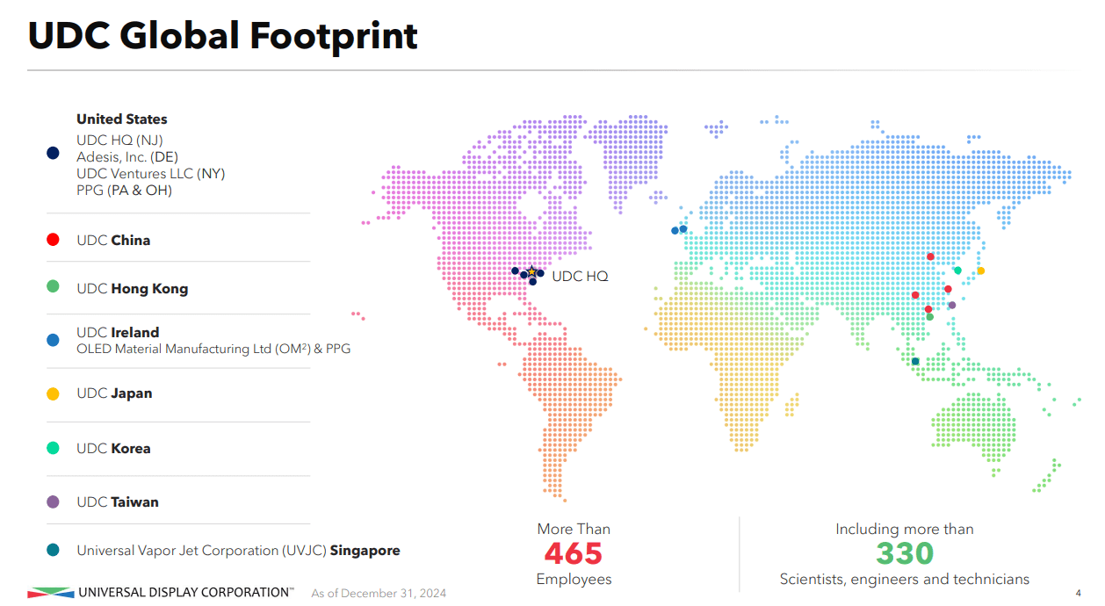1105x606 pixels.
Task: Select the Singapore legend dot
Action: [53, 551]
